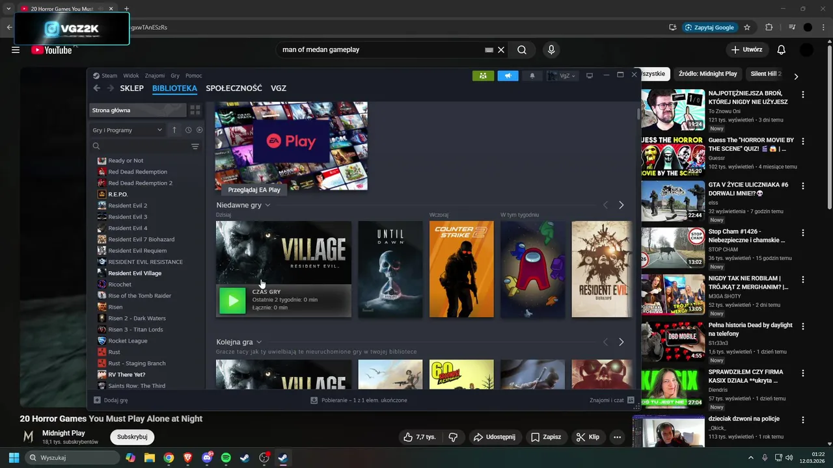Open the Pomoc menu
This screenshot has width=833, height=468.
[x=193, y=75]
